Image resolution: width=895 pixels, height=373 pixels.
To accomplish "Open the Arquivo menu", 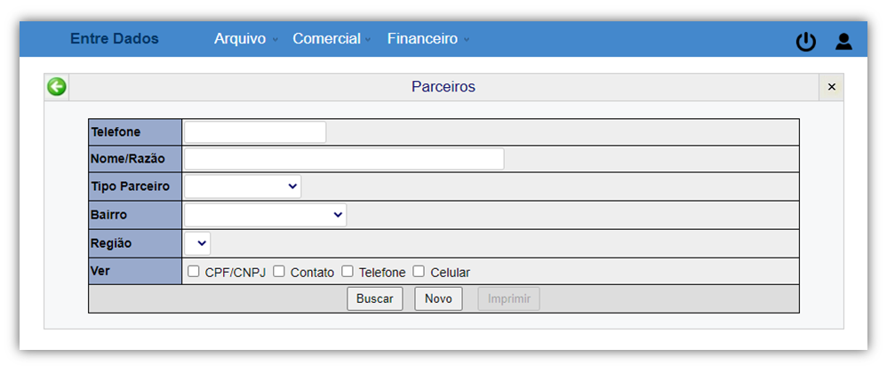I will pyautogui.click(x=246, y=39).
